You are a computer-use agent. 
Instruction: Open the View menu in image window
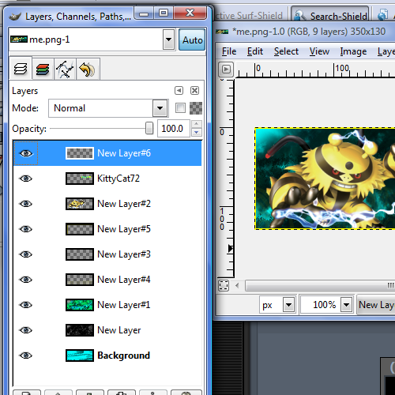click(319, 51)
